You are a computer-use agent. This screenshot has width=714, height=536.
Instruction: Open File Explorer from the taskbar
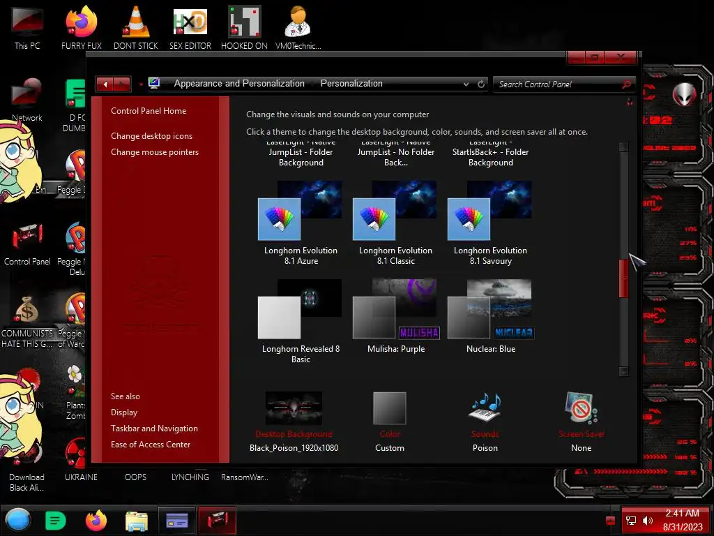137,521
